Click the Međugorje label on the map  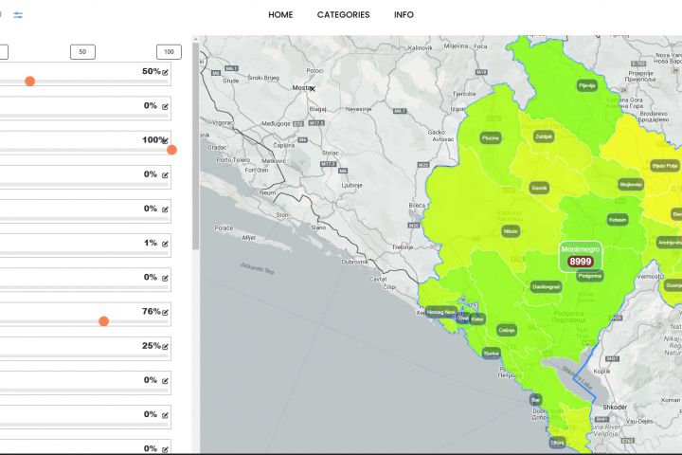point(276,123)
